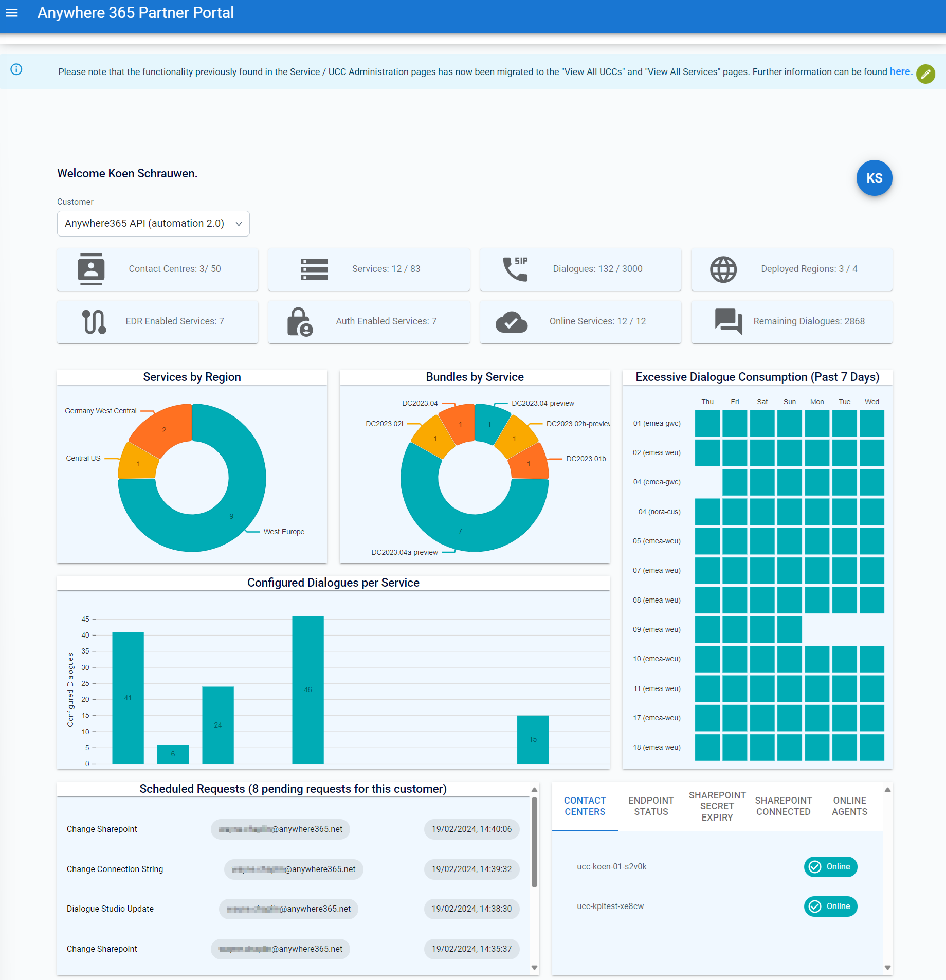Click the bar labeled 46
The image size is (946, 980).
(308, 689)
